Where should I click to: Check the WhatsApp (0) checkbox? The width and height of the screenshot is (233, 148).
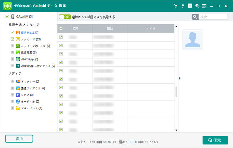tap(12, 59)
